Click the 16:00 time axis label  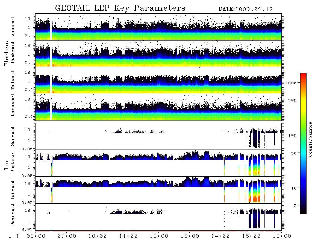click(x=282, y=236)
